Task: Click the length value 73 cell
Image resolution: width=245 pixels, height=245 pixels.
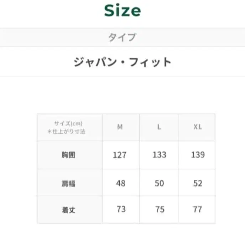Action: 121,209
